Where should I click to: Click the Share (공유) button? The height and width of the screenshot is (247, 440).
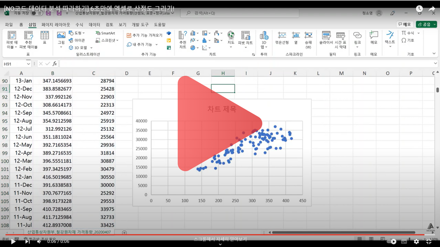426,24
